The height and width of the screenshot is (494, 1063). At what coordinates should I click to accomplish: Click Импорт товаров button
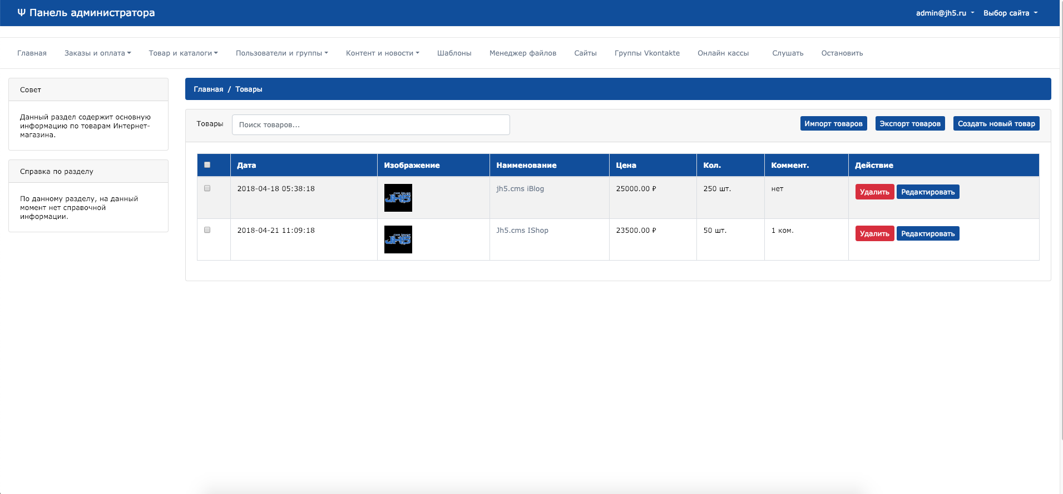click(833, 123)
